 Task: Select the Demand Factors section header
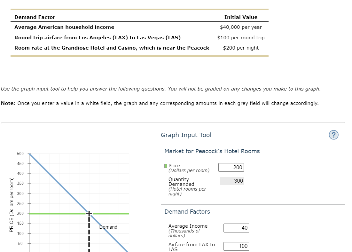[187, 212]
